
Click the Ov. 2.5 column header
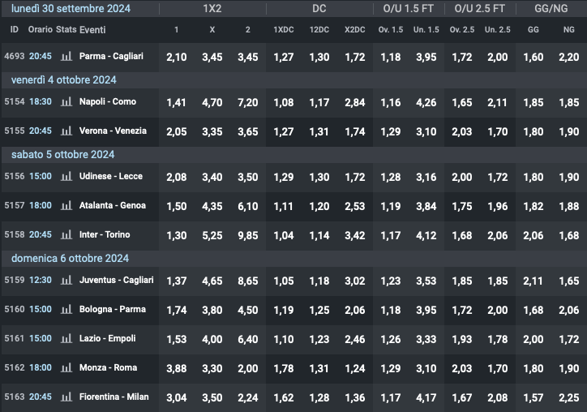(461, 29)
